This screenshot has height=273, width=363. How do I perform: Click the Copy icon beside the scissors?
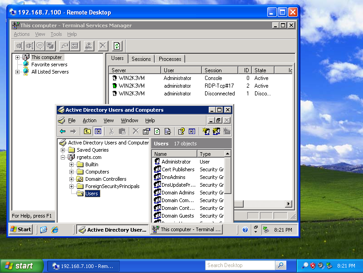(122, 131)
